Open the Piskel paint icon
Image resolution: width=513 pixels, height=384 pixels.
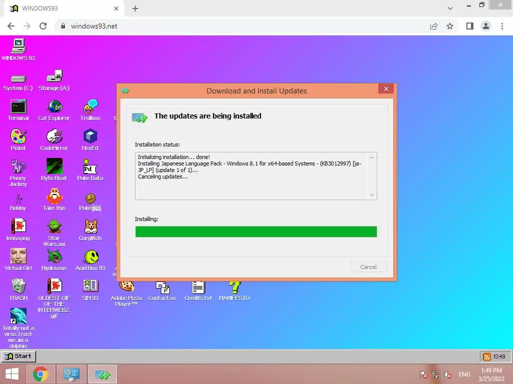(19, 140)
